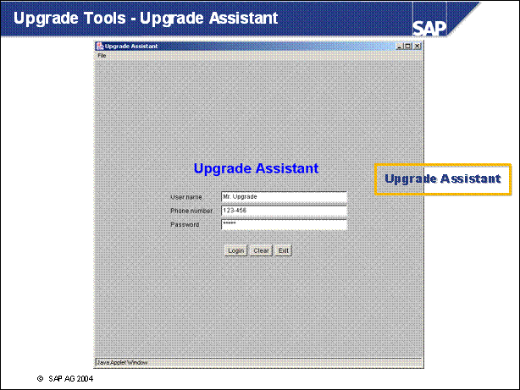Select the yellow-bordered Upgrade Assistant callout box
Screen dimensions: 520x390
(443, 179)
